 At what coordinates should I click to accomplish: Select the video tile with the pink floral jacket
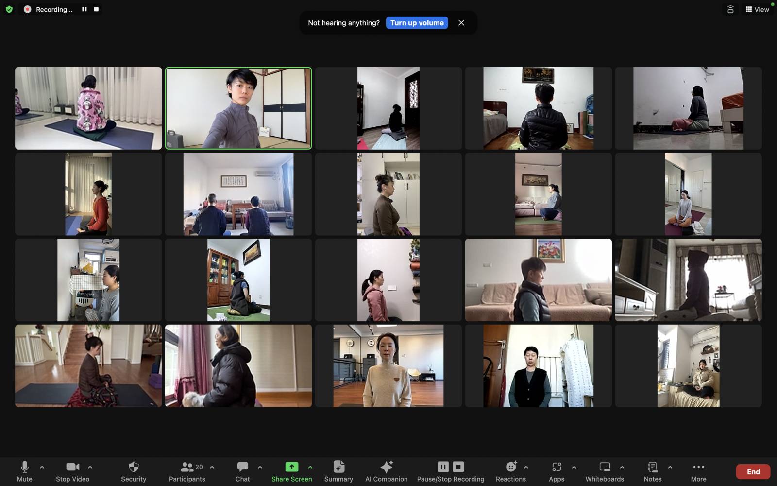click(x=88, y=108)
